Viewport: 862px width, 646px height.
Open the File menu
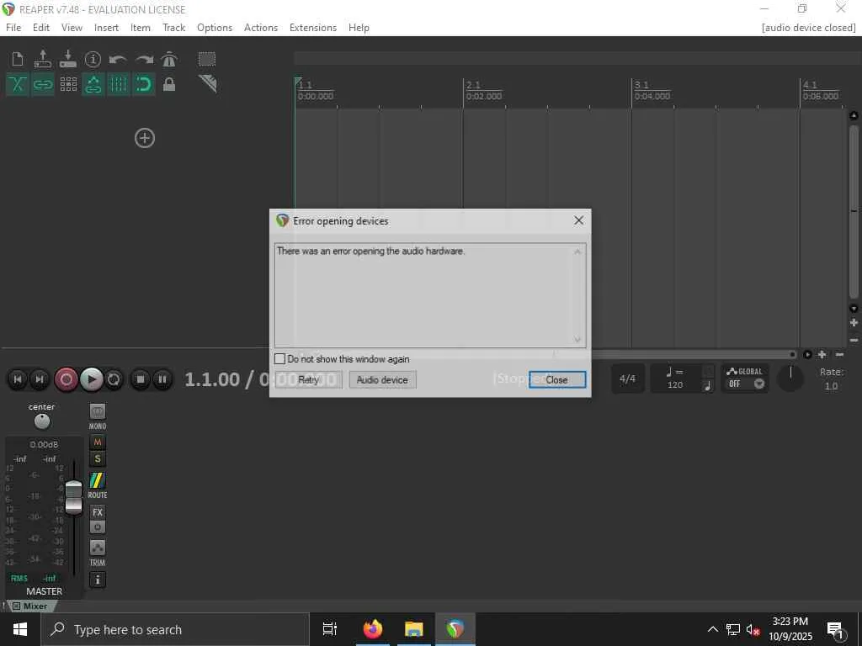(13, 28)
